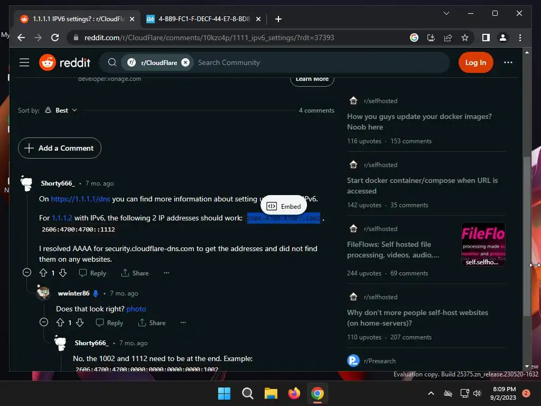Click Add a Comment
Image resolution: width=541 pixels, height=406 pixels.
(x=59, y=148)
